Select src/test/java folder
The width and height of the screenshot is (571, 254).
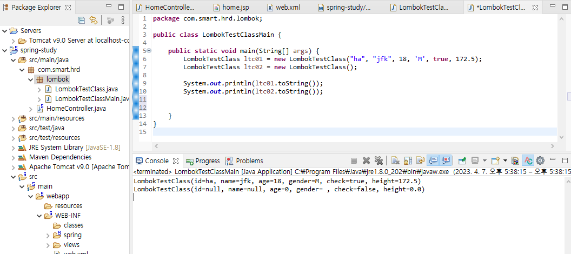pyautogui.click(x=47, y=128)
